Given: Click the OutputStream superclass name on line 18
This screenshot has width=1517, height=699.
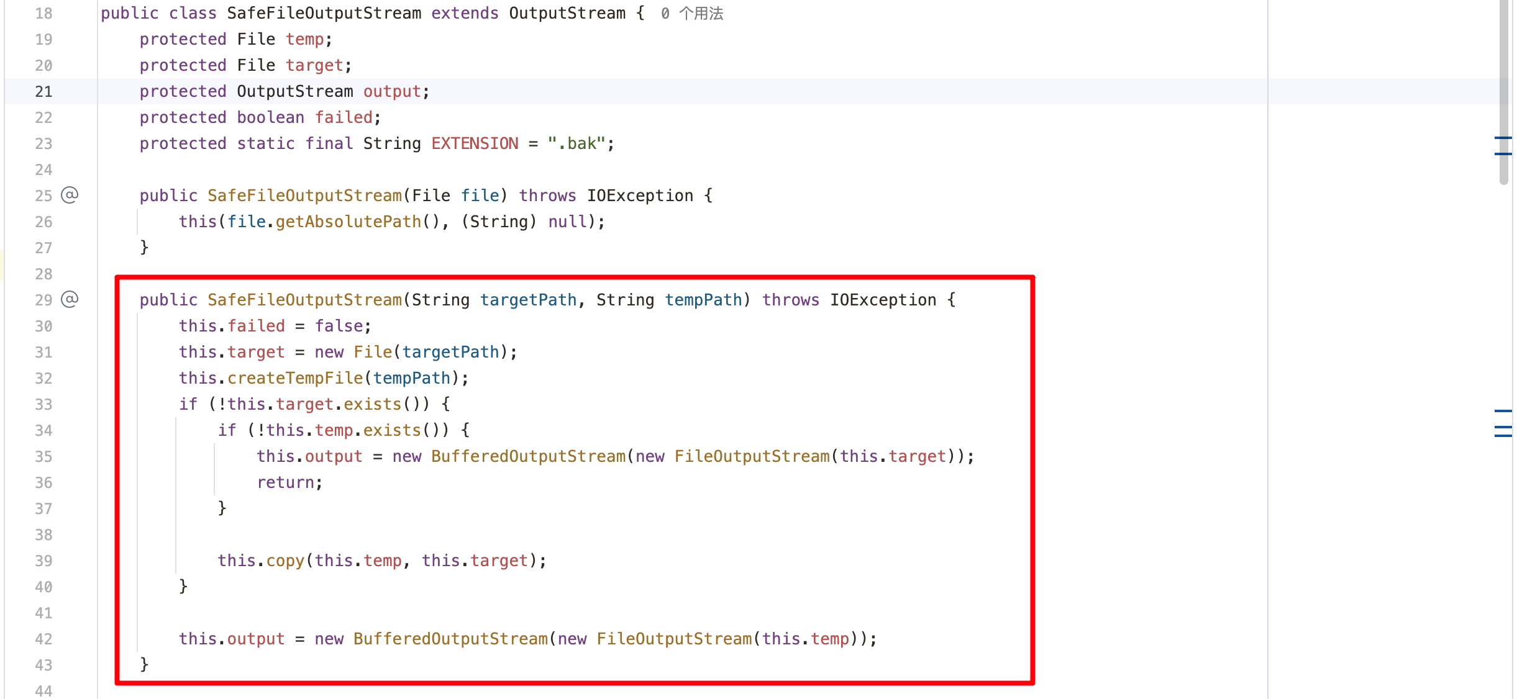Looking at the screenshot, I should tap(567, 13).
